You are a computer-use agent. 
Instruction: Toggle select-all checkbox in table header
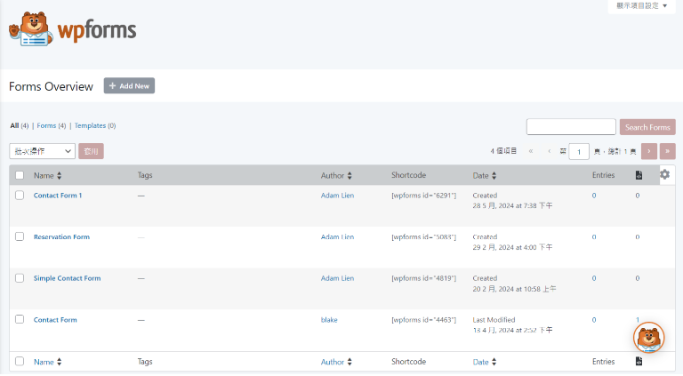point(20,175)
